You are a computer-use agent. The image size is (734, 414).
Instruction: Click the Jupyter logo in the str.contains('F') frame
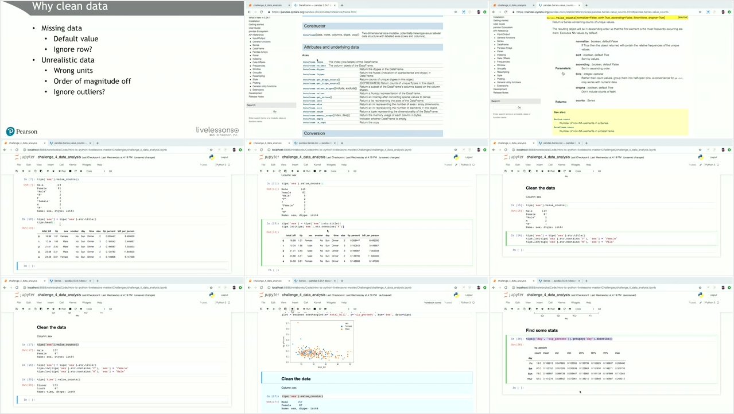click(x=269, y=157)
